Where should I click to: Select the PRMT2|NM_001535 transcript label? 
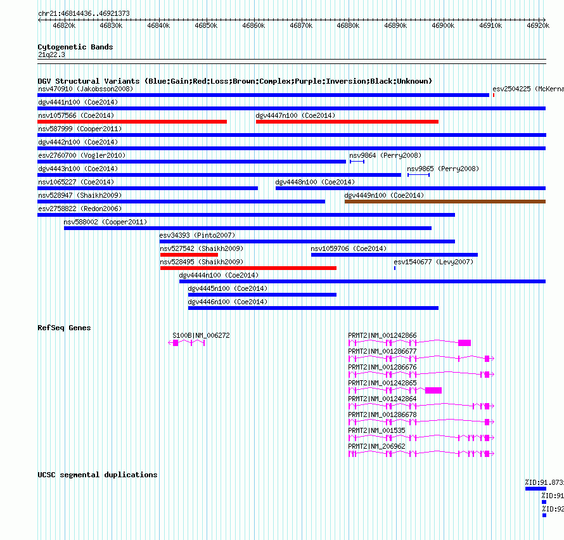click(376, 430)
